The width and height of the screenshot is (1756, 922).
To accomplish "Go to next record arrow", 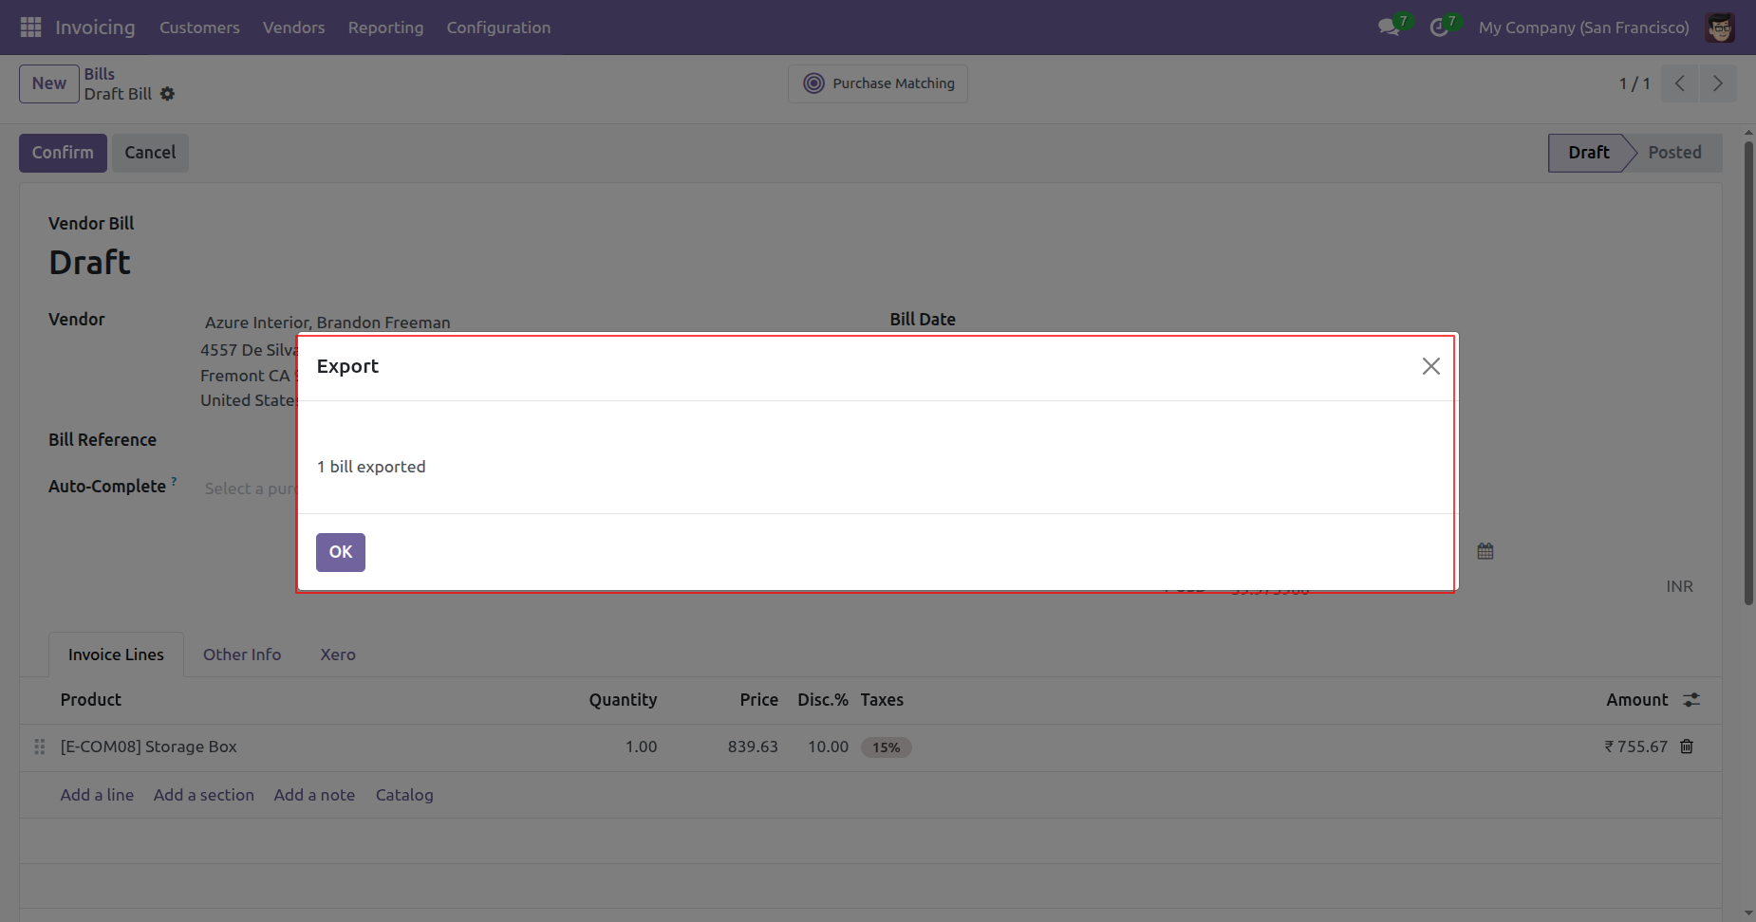I will [1718, 83].
